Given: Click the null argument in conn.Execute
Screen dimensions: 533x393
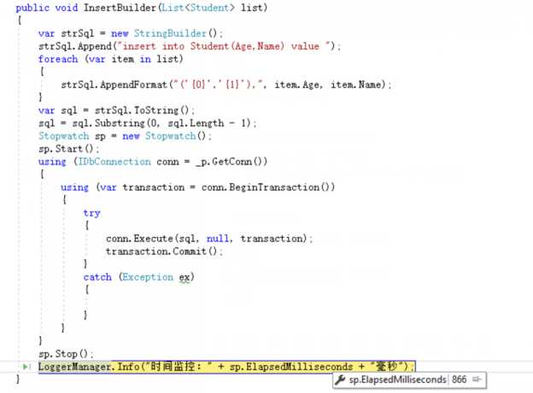Looking at the screenshot, I should tap(218, 239).
